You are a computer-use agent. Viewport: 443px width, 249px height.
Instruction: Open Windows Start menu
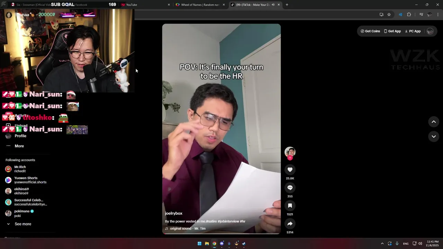pos(199,243)
